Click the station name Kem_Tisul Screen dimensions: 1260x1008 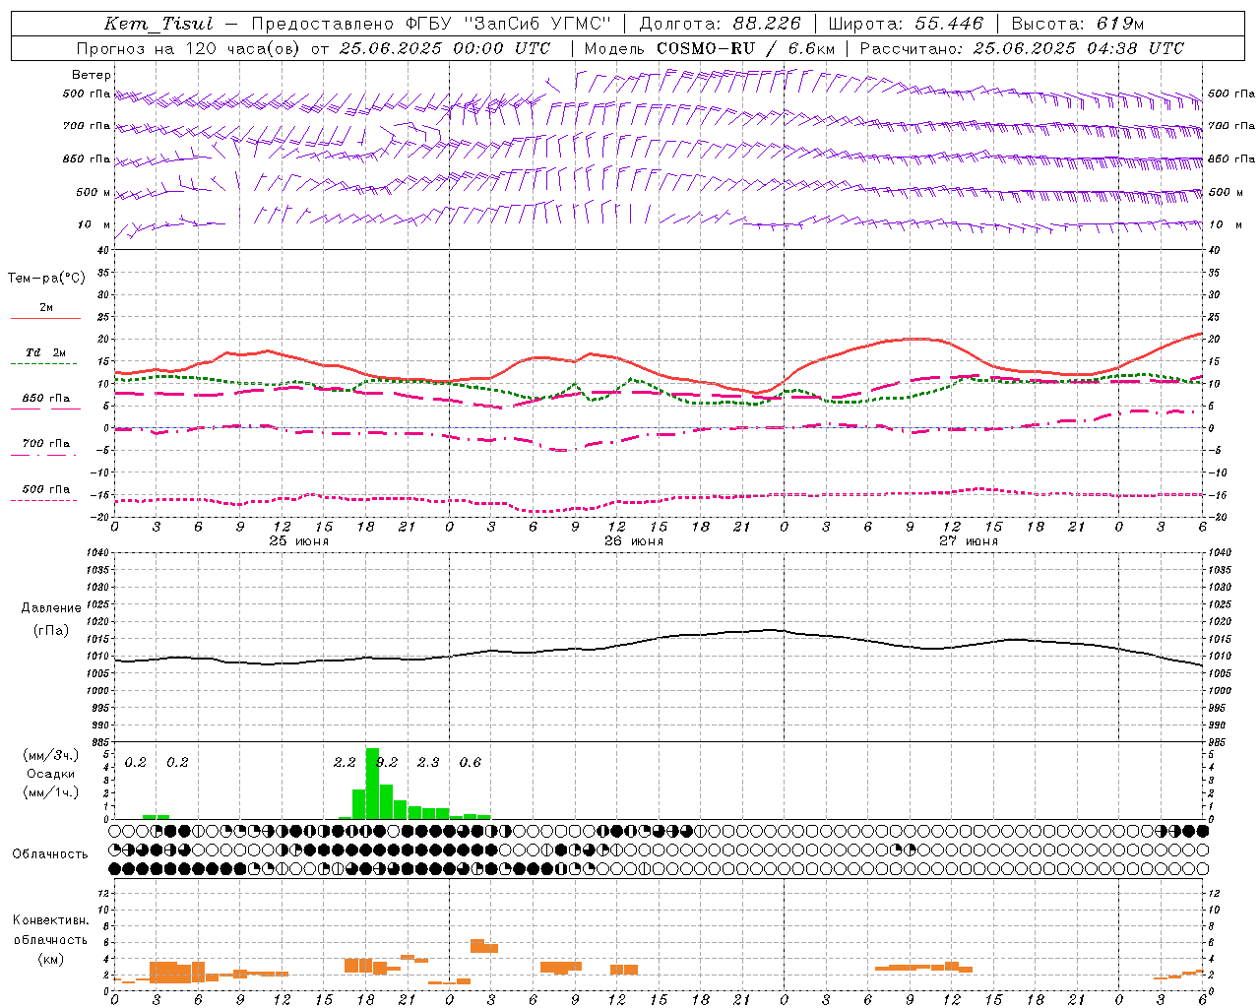pos(158,24)
